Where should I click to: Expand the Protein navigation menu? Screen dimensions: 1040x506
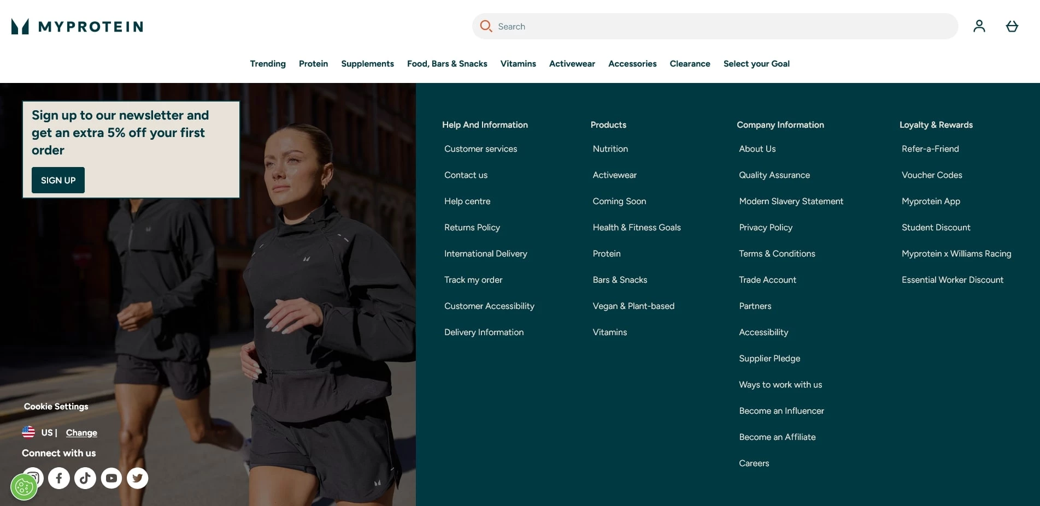tap(313, 64)
